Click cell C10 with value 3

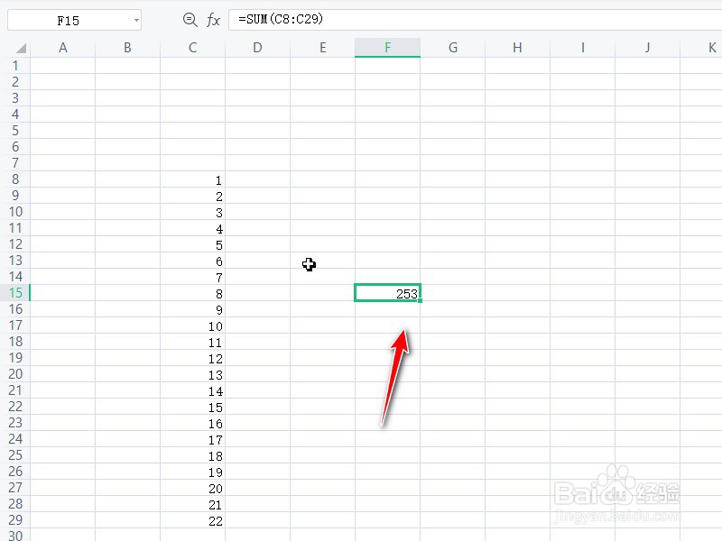click(x=192, y=212)
